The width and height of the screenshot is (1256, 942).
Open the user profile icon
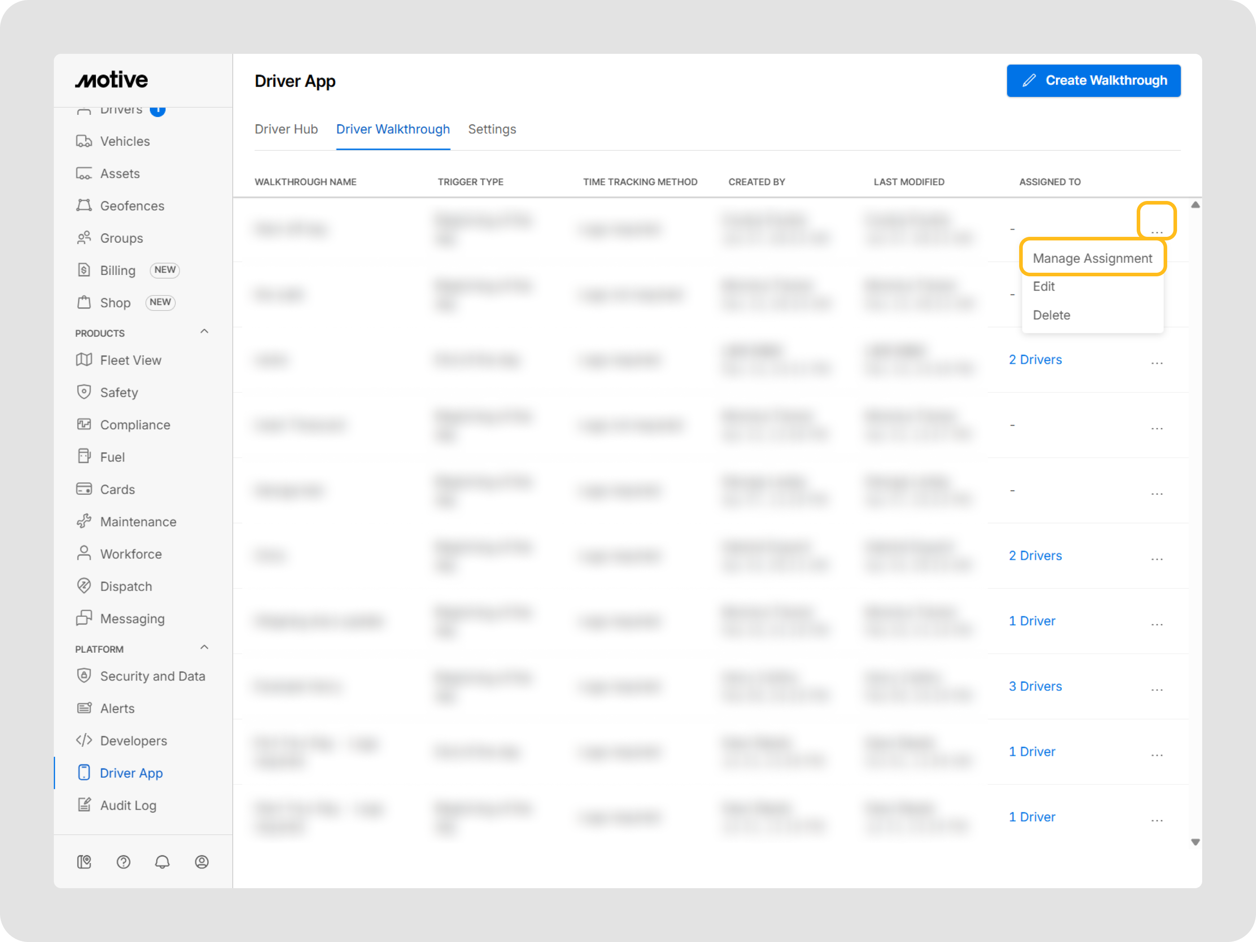201,862
